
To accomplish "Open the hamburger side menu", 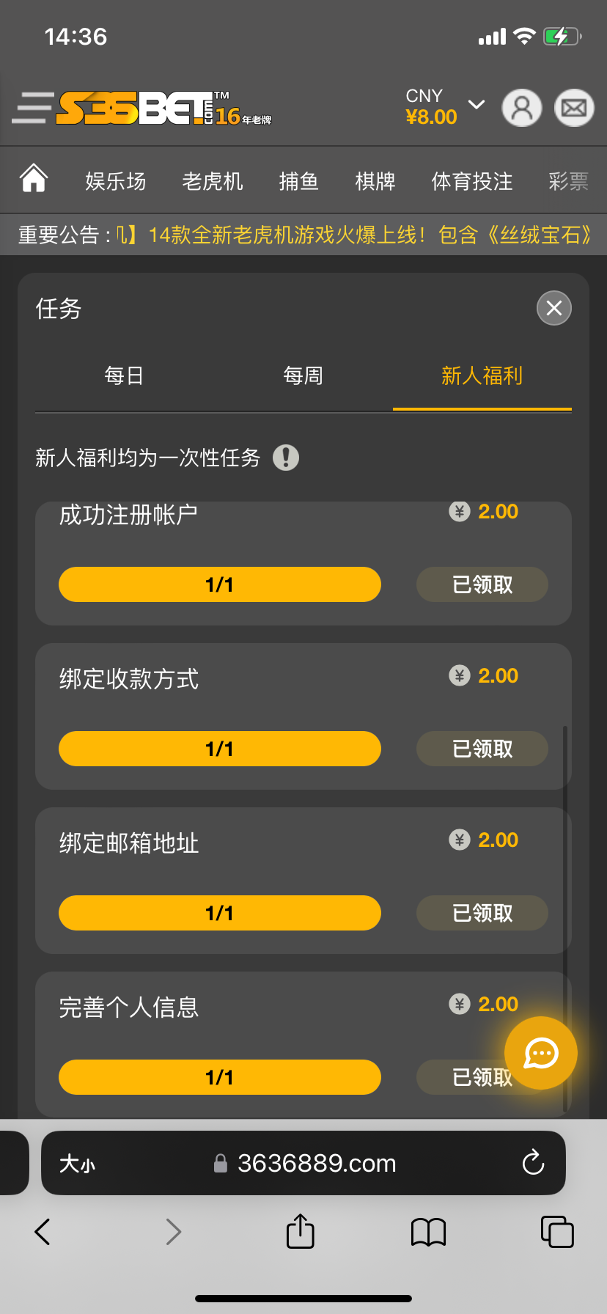I will point(32,108).
